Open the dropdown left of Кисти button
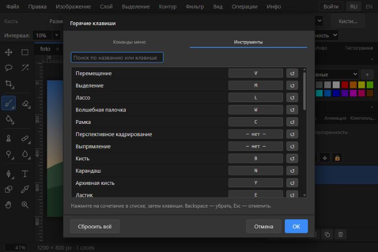 coord(318,21)
